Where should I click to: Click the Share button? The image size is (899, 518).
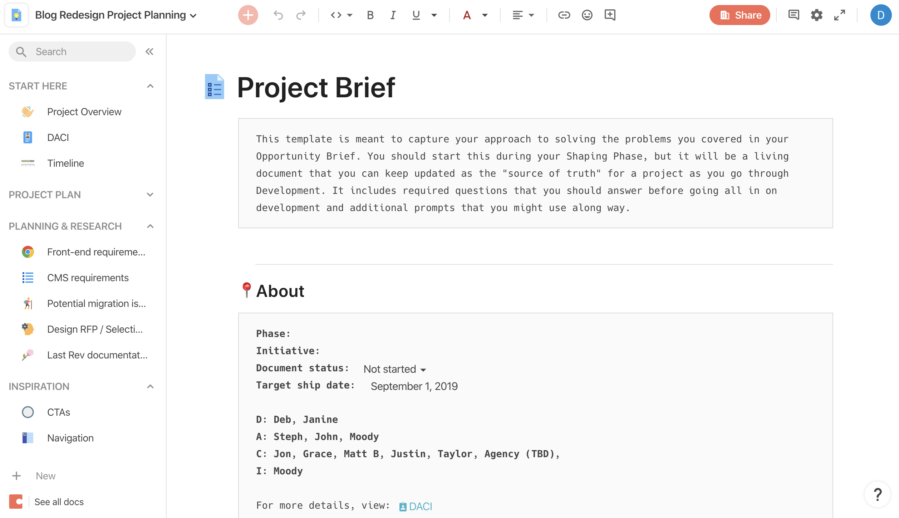(x=740, y=15)
